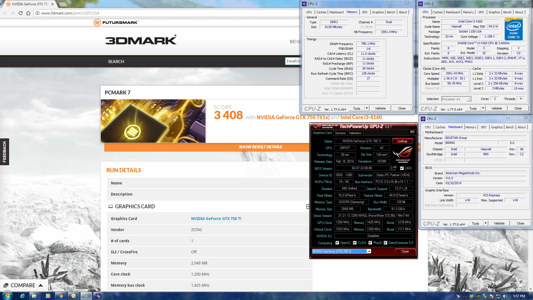Click the taskbar clock showing 5:57 PM
The width and height of the screenshot is (533, 300).
tap(519, 296)
